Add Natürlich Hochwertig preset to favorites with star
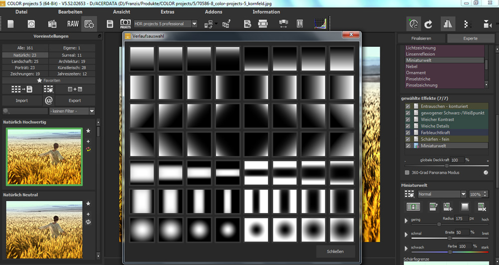499x265 pixels. click(x=88, y=131)
